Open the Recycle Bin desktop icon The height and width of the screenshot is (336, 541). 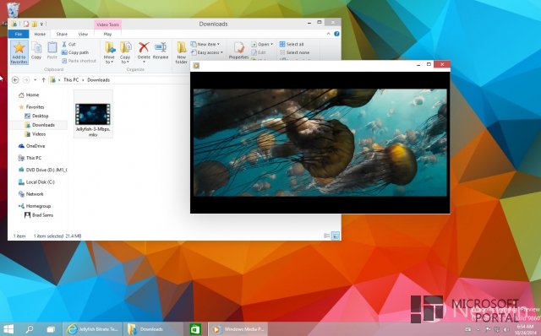coord(13,9)
